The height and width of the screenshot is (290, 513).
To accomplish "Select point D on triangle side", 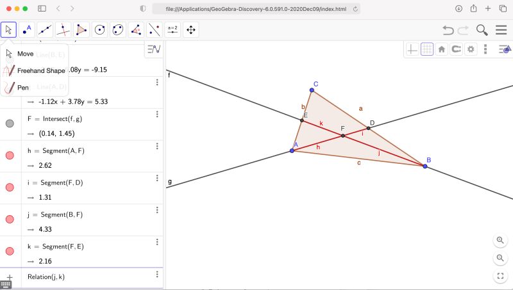I will pos(368,128).
